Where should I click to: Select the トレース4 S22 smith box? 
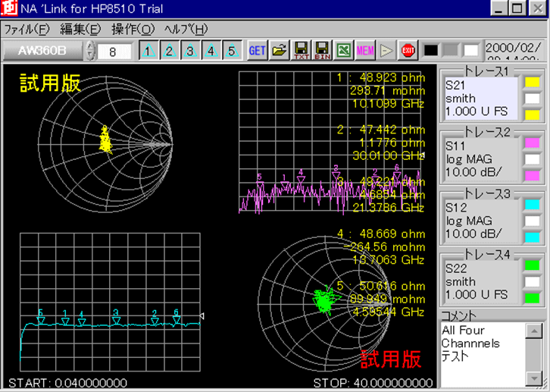(481, 282)
